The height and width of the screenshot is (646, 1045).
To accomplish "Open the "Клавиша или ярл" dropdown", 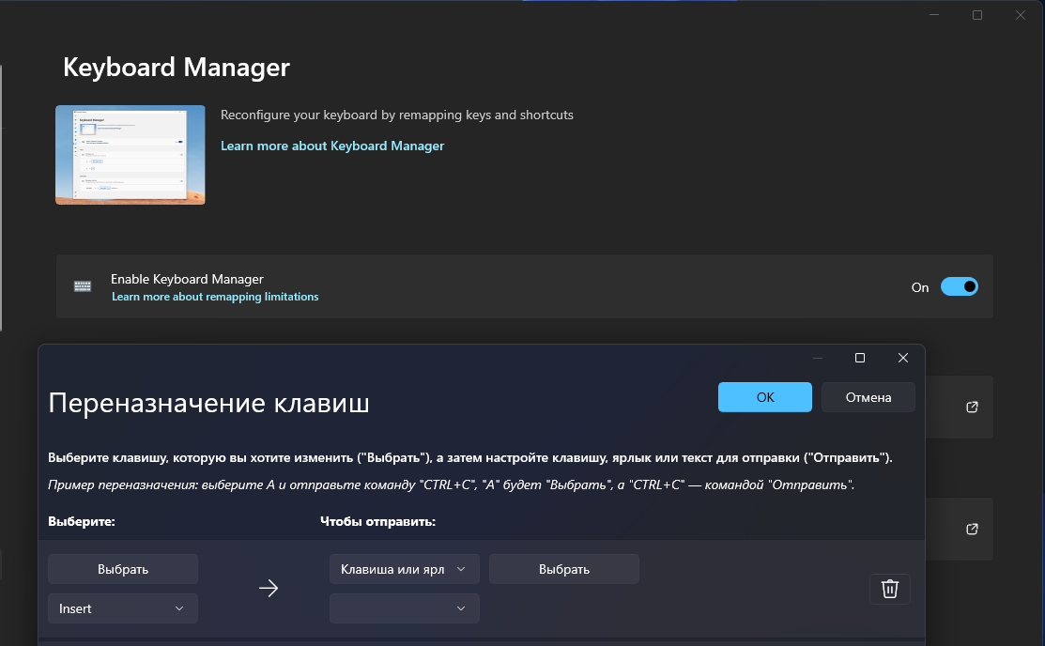I will tap(404, 568).
